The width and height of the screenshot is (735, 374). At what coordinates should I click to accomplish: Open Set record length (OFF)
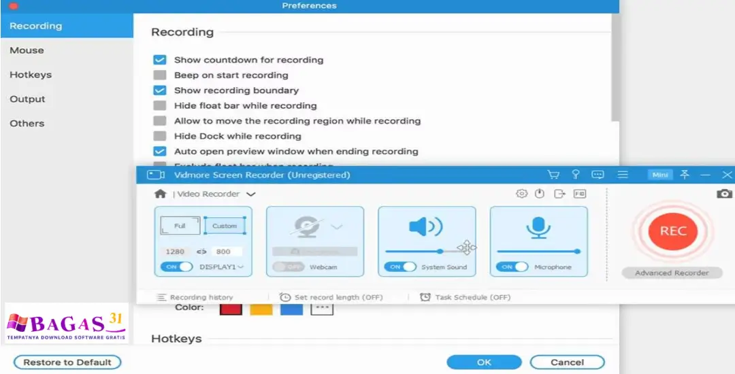tap(338, 297)
